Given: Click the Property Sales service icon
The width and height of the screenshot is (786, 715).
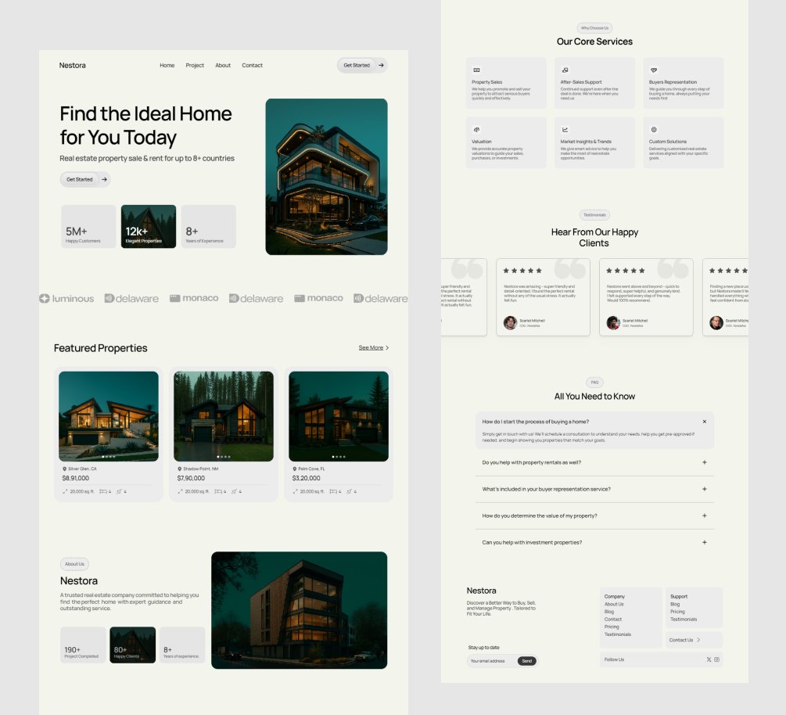Looking at the screenshot, I should 477,70.
